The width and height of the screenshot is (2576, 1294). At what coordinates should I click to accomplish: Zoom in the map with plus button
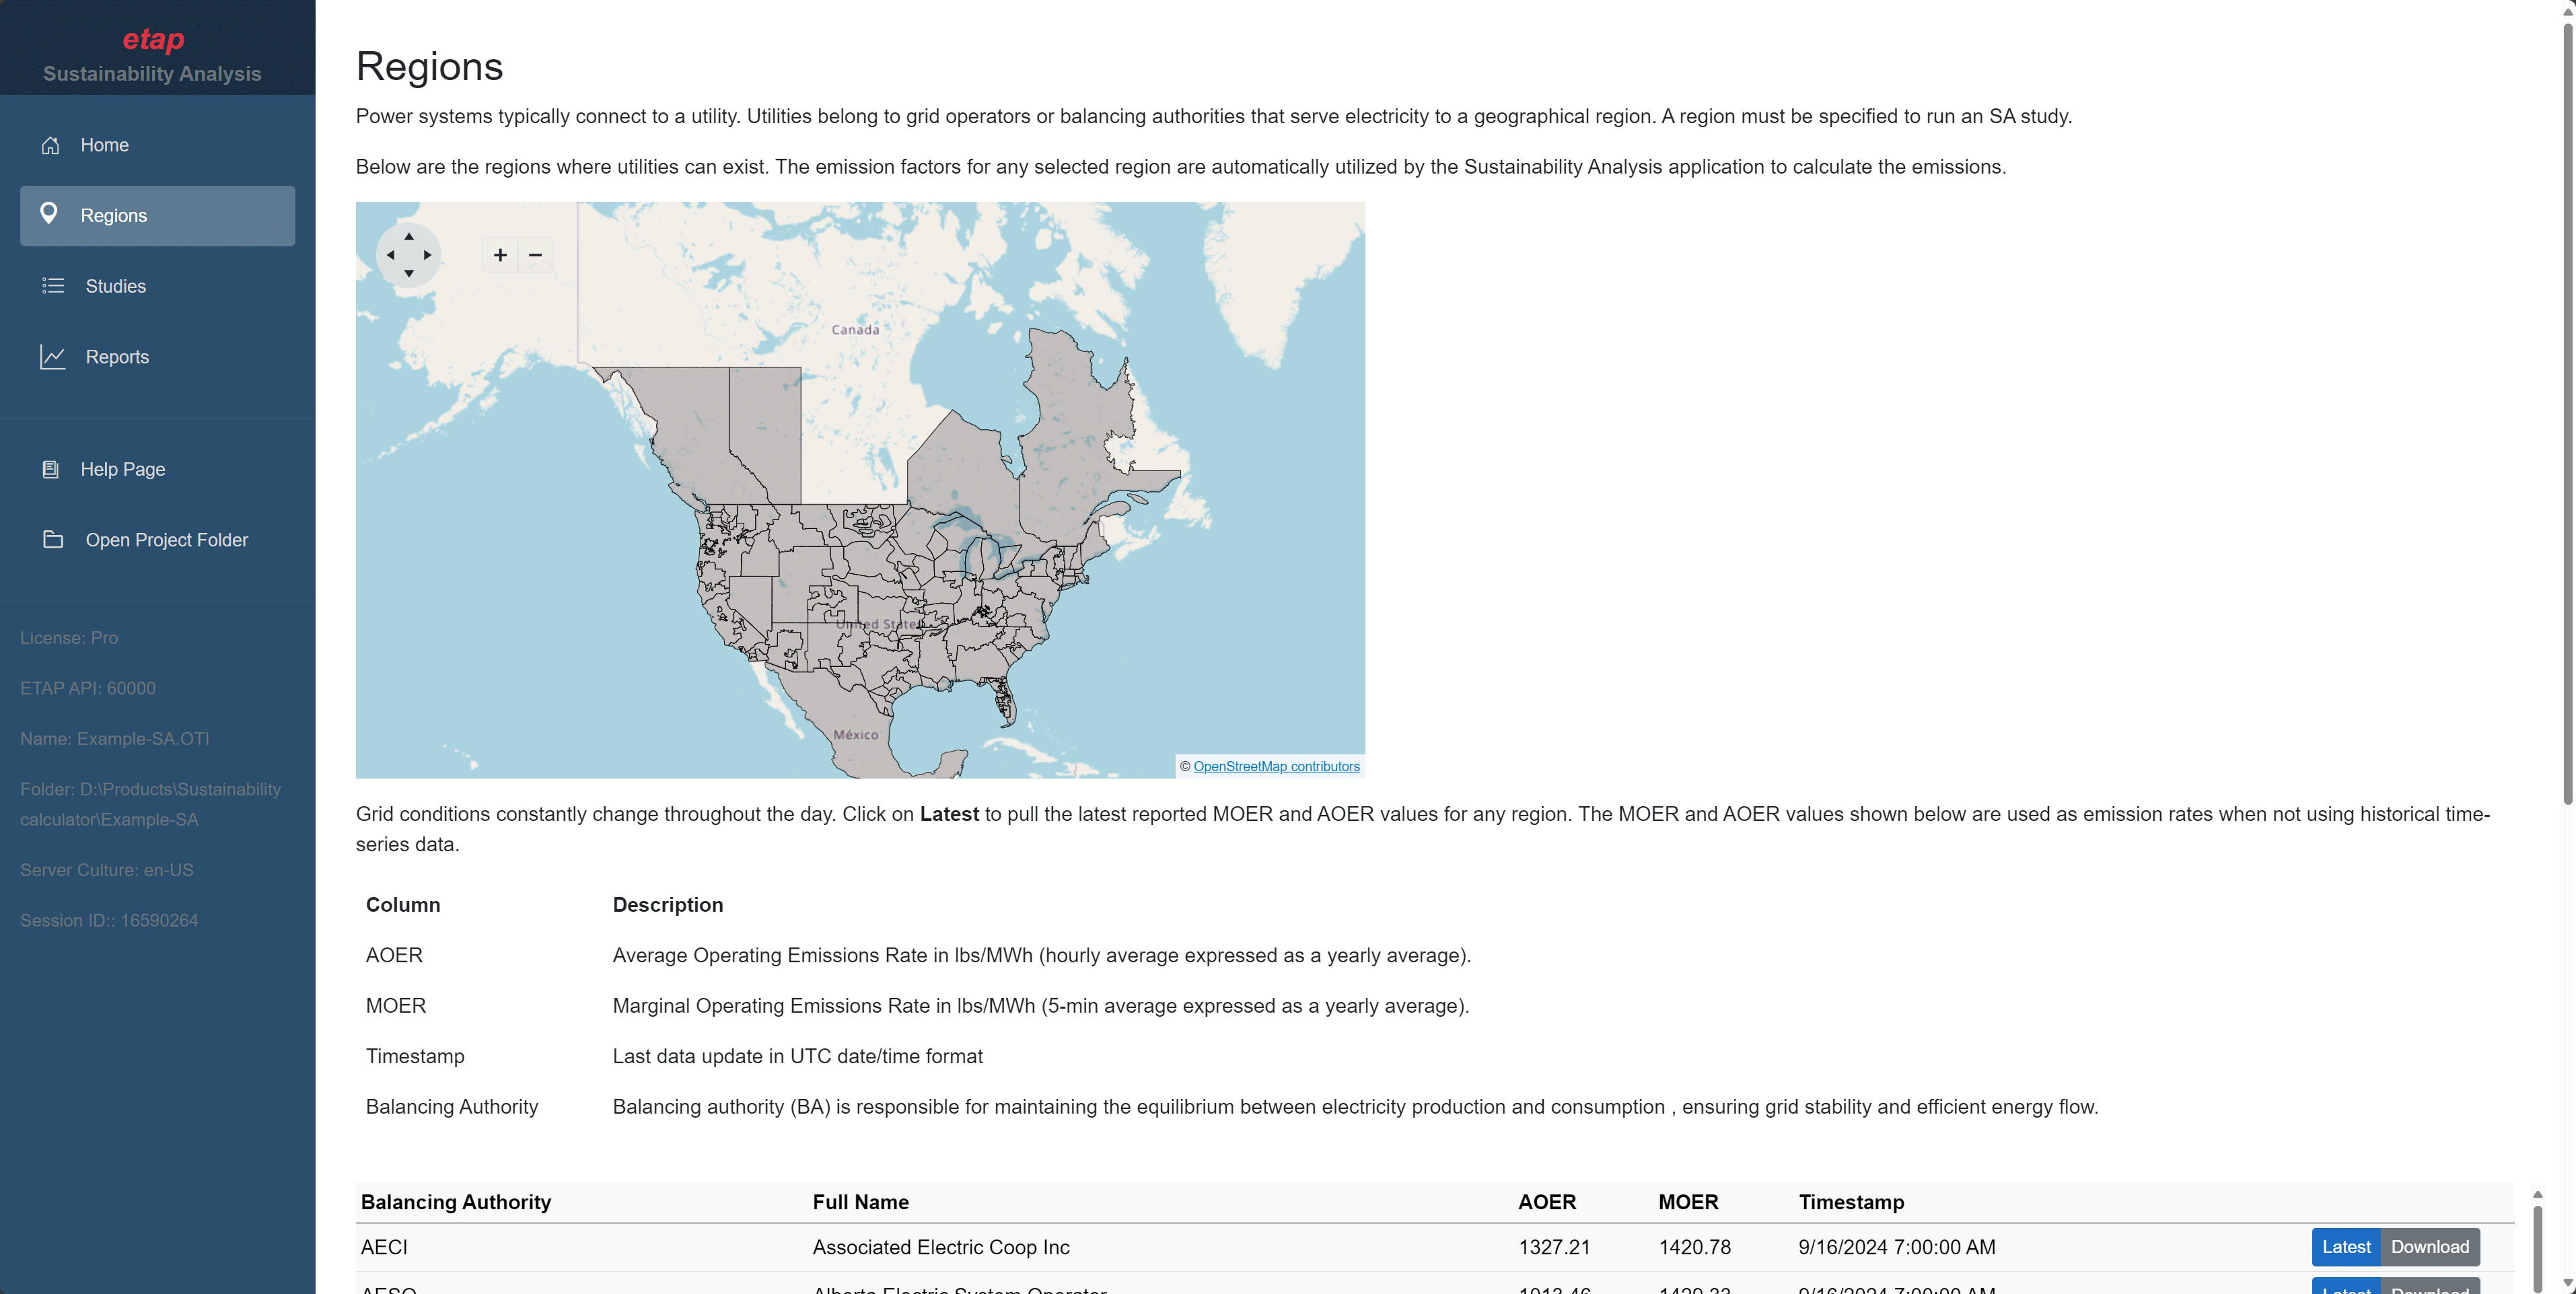click(500, 255)
